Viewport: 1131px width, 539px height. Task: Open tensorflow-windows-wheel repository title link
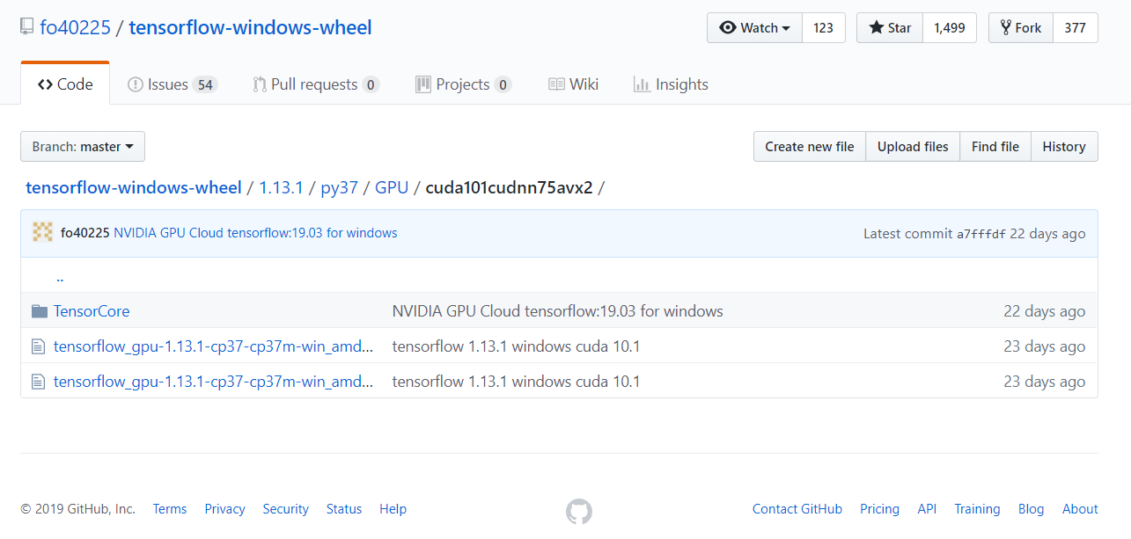250,27
